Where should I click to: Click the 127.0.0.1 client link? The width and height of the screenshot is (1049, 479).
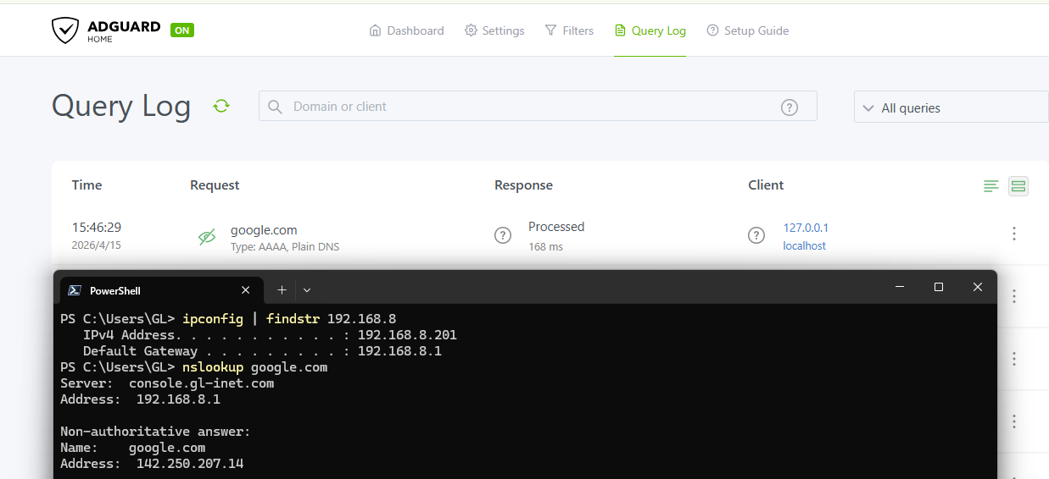(806, 228)
